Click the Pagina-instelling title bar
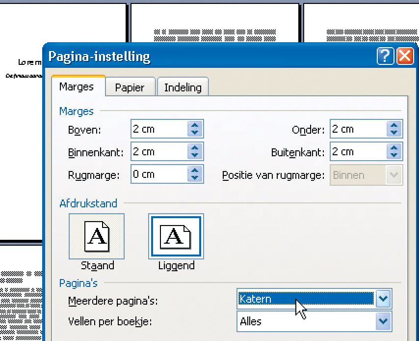 (x=206, y=56)
